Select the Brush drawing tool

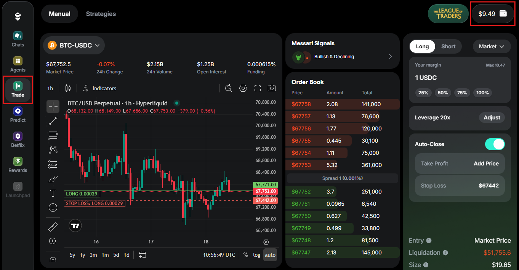[x=53, y=178]
